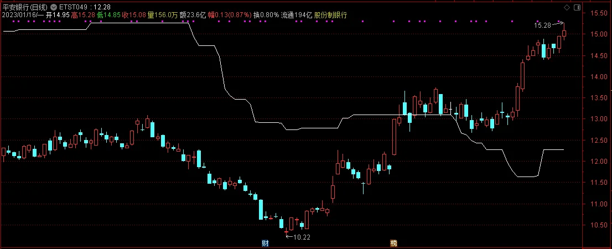Click the change value 幅0.13(0.87%)
This screenshot has width=612, height=249.
pyautogui.click(x=230, y=15)
